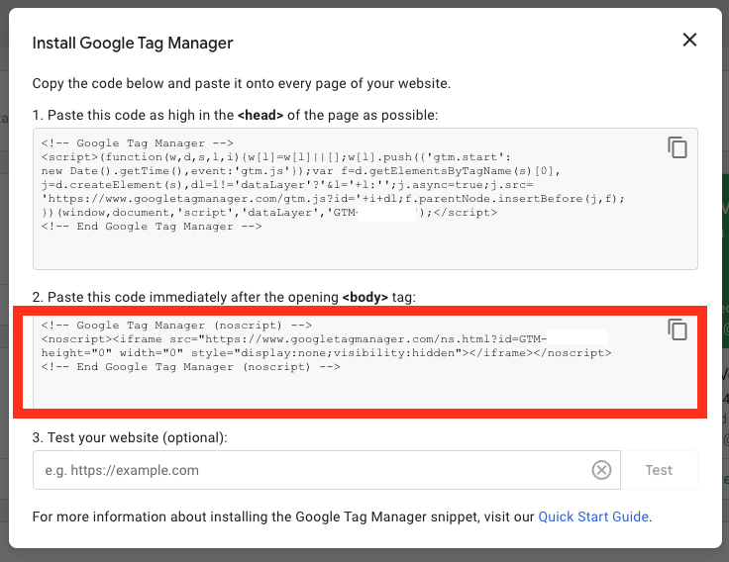Click 'Copy the code below and paste' instruction
Viewport: 729px width, 562px height.
pos(242,83)
